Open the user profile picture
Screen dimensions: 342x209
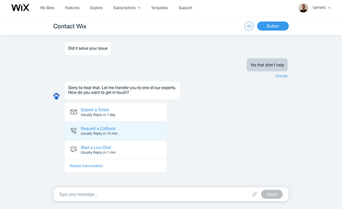pyautogui.click(x=303, y=7)
